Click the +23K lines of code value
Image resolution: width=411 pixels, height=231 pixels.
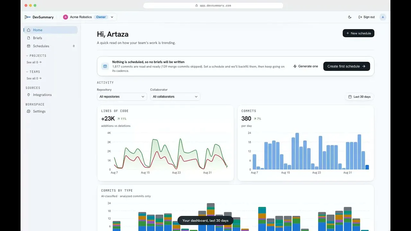coord(108,119)
